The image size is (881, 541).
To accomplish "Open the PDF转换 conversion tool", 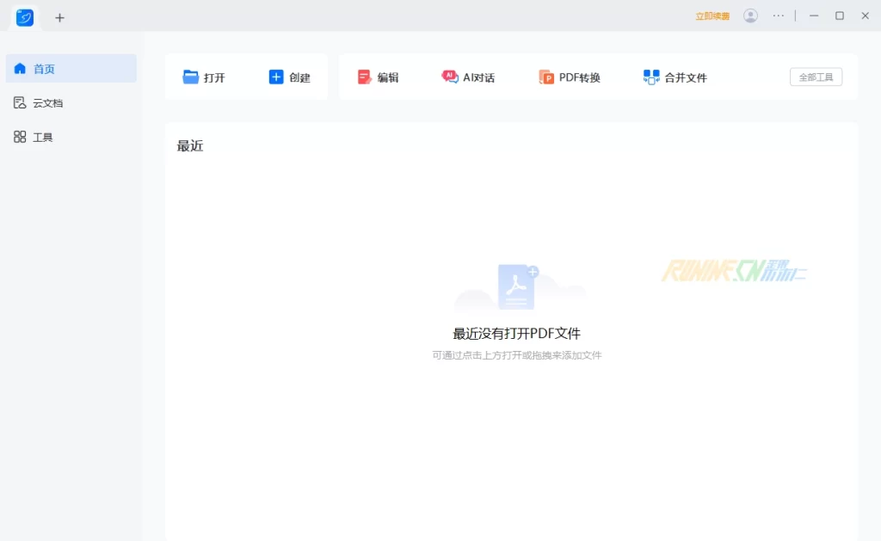I will [570, 77].
